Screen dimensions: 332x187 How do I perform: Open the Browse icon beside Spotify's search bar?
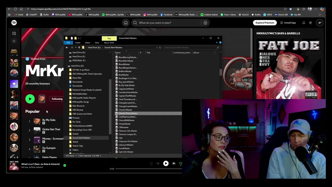coord(205,23)
